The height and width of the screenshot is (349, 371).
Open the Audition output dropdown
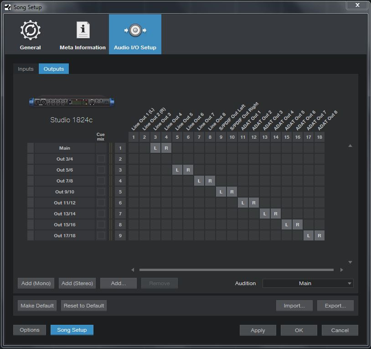coord(308,283)
